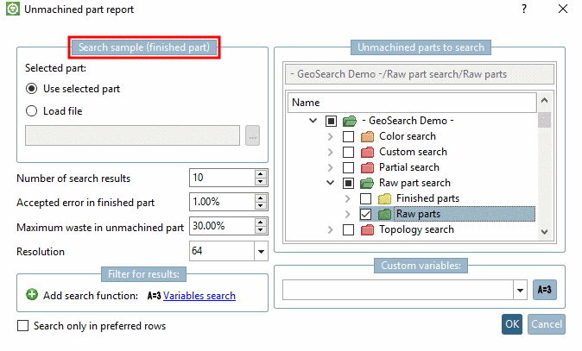Expand the Topology search node
Screen dimensions: 582x351
click(x=331, y=229)
